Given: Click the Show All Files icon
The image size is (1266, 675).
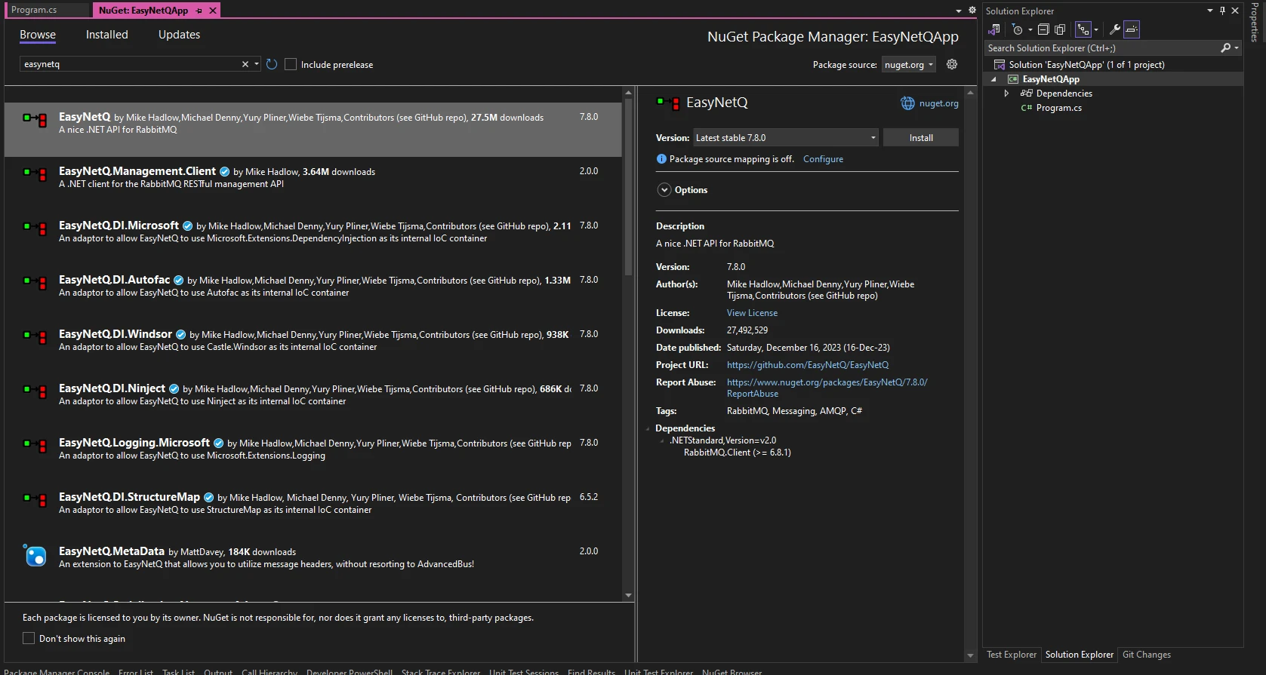Looking at the screenshot, I should tap(1060, 29).
